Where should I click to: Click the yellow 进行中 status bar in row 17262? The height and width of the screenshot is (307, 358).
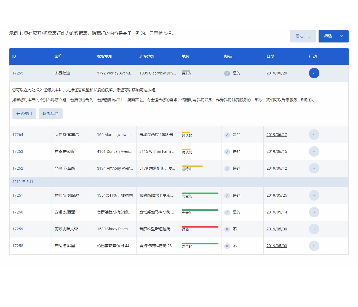pyautogui.click(x=192, y=166)
